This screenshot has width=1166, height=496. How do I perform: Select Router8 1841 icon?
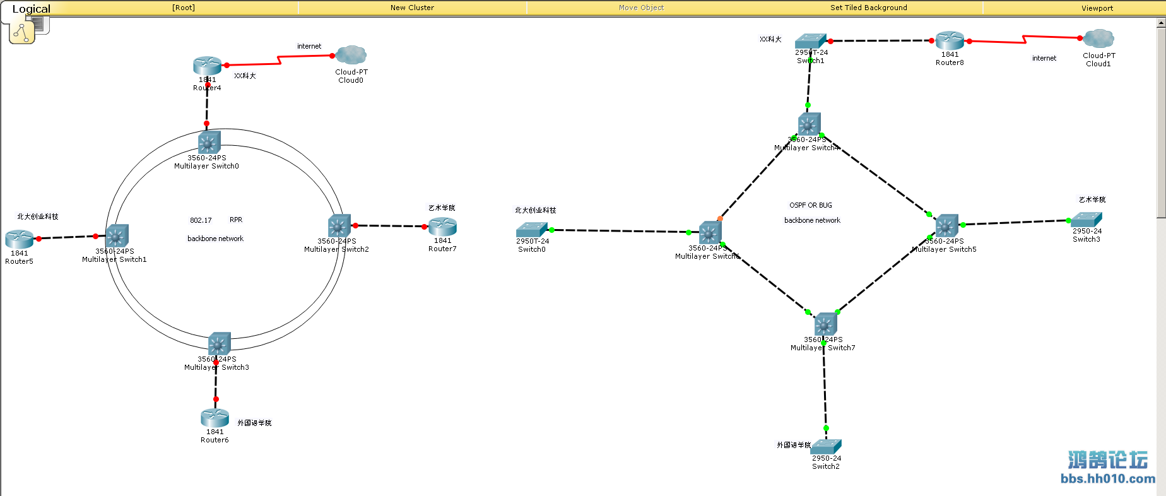pos(950,40)
